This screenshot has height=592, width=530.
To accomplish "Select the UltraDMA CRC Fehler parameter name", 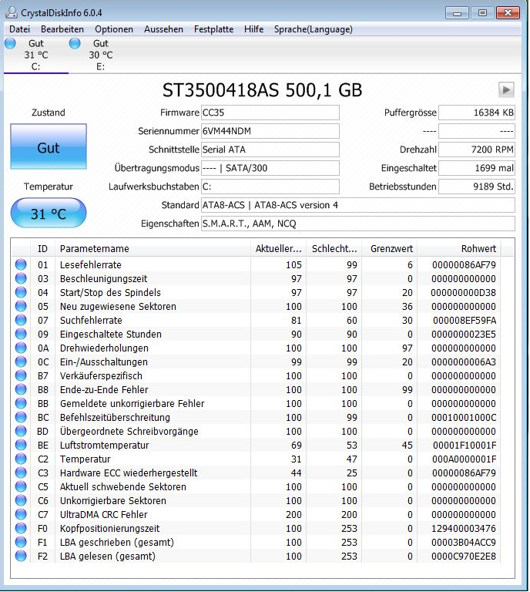I will coord(104,515).
